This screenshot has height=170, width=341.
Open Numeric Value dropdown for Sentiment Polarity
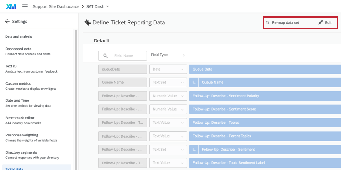pyautogui.click(x=168, y=96)
